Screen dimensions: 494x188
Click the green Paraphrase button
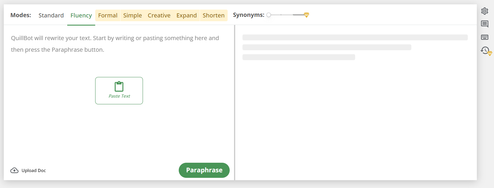[x=204, y=170]
